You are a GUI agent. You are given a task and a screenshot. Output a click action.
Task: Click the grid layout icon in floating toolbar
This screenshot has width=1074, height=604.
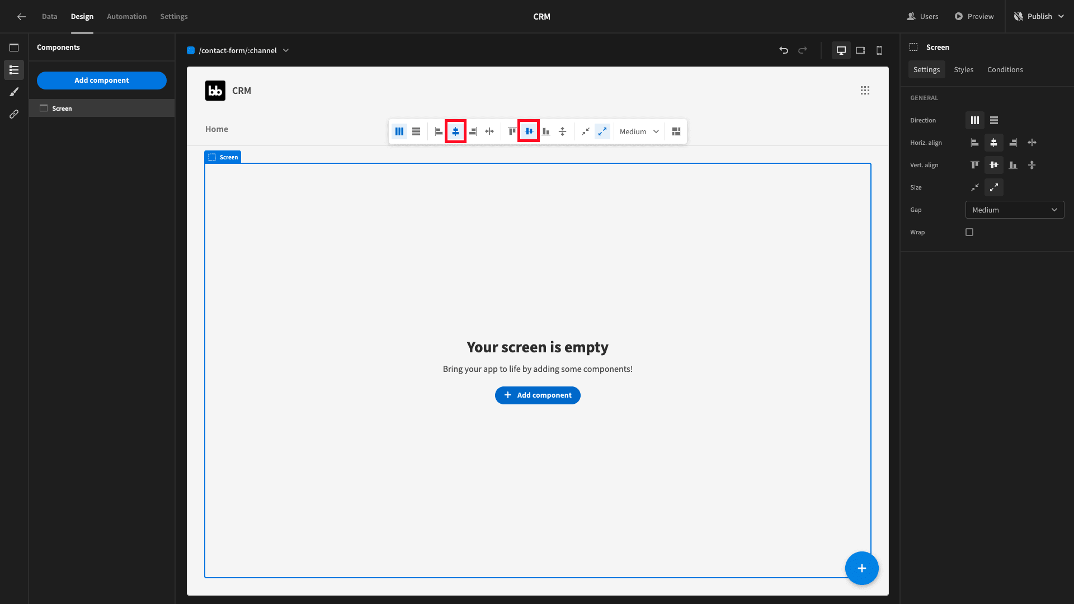click(676, 131)
